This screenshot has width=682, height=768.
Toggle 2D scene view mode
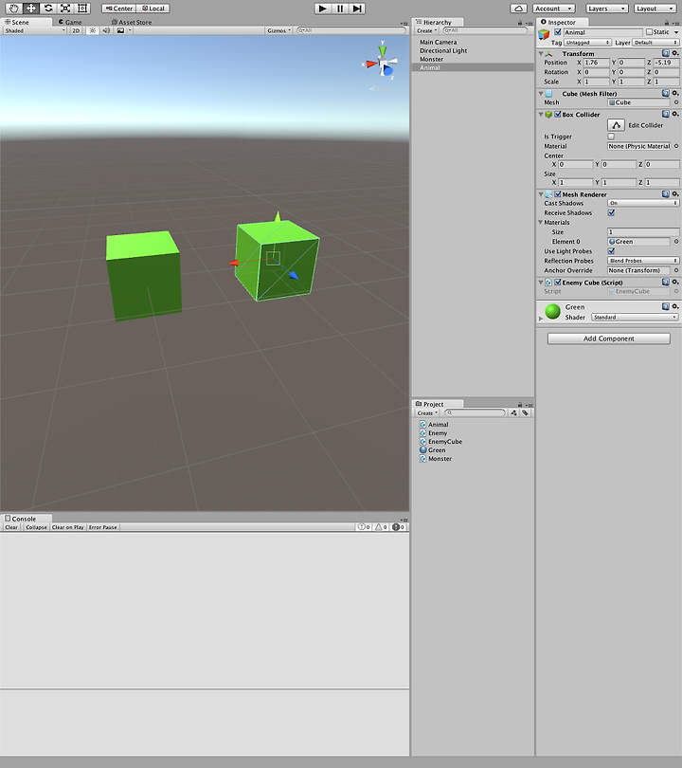click(76, 30)
